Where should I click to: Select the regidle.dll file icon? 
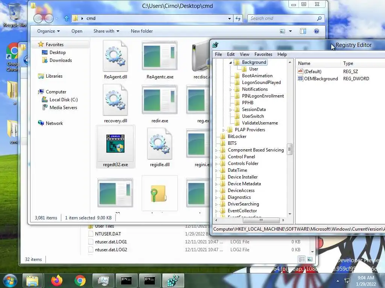point(159,144)
